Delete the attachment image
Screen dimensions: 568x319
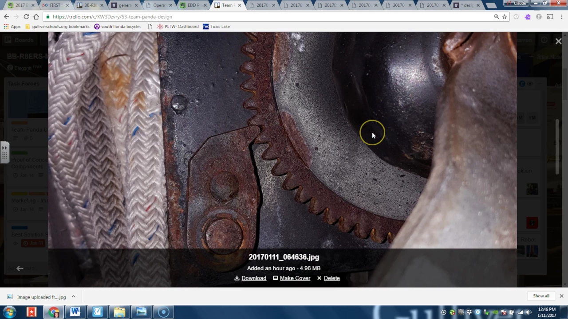[x=328, y=278]
